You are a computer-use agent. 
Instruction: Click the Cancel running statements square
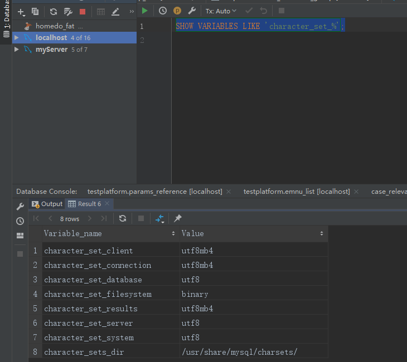click(282, 11)
